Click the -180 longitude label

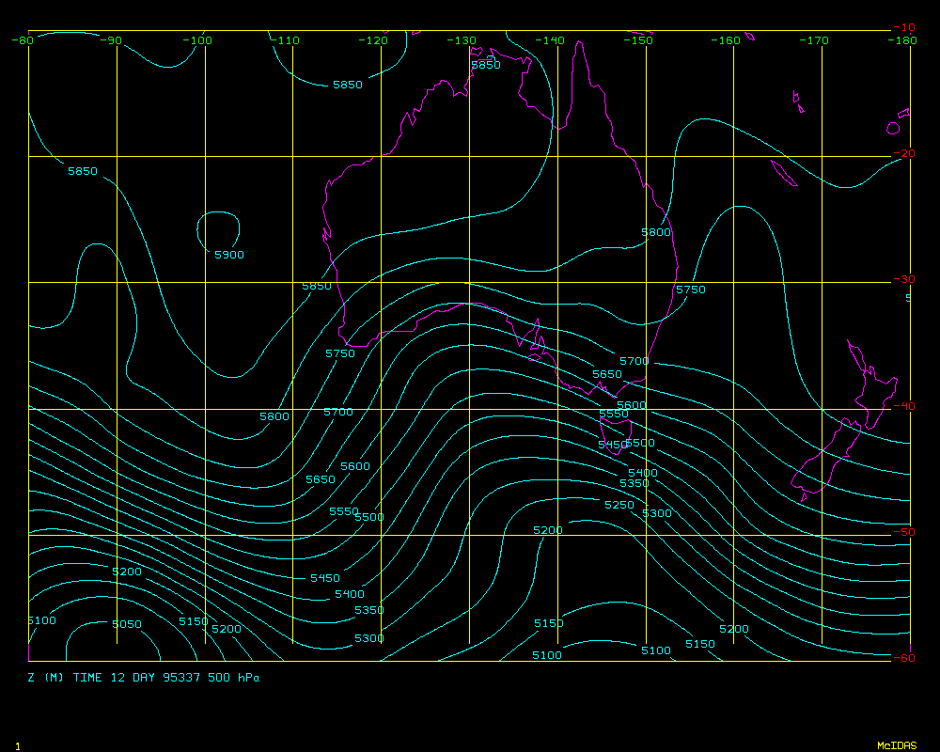pos(905,40)
